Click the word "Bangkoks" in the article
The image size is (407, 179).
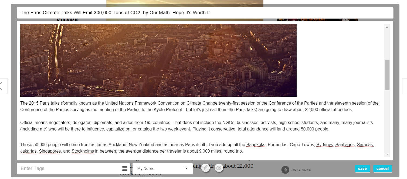[x=256, y=145]
